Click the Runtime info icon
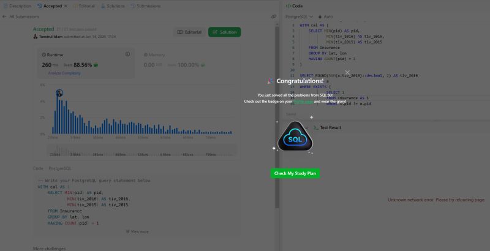The image size is (490, 251). (127, 54)
